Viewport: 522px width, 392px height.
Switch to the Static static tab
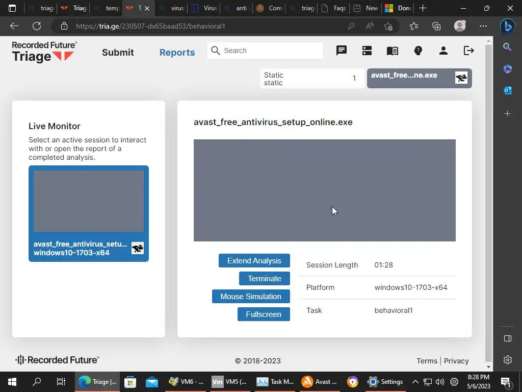(312, 79)
